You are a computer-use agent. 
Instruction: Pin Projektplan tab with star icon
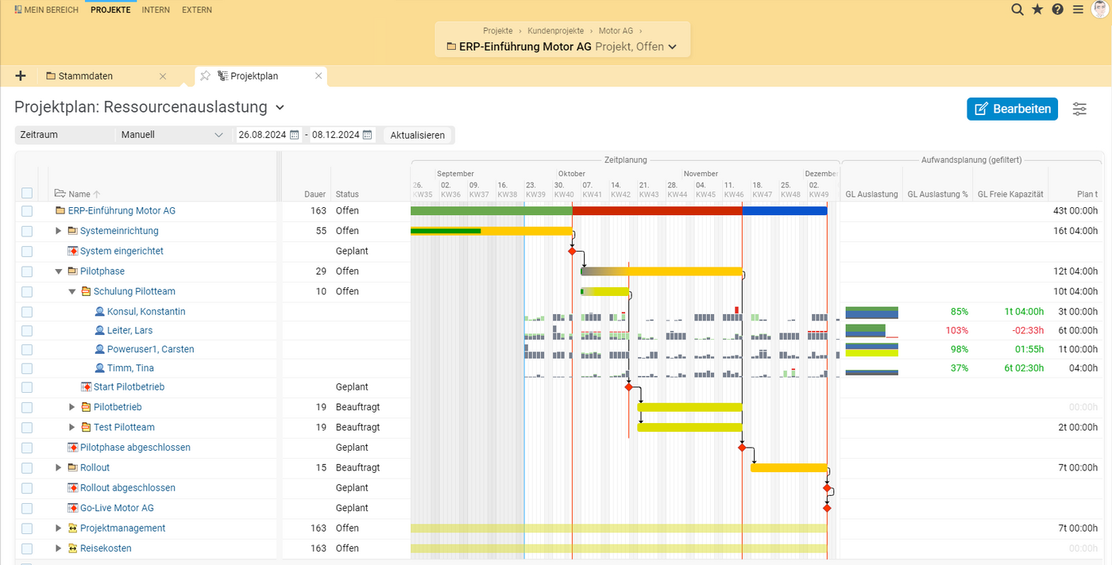(206, 76)
